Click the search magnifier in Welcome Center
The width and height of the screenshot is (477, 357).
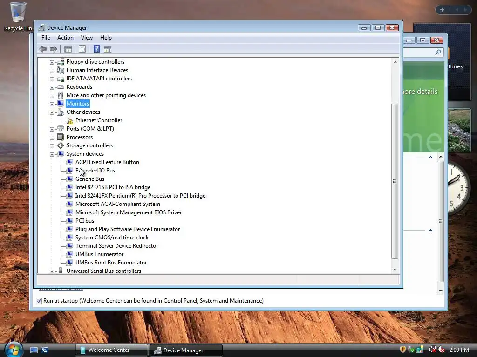[x=438, y=53]
